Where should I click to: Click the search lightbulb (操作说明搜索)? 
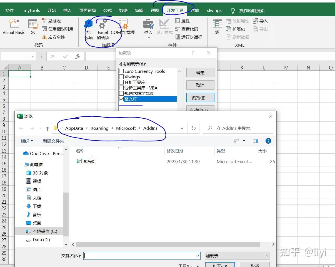click(x=233, y=11)
